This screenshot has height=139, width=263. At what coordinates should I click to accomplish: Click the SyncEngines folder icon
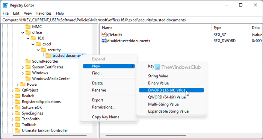pos(18,113)
